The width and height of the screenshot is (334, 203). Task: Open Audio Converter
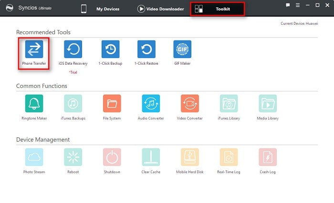(x=151, y=104)
